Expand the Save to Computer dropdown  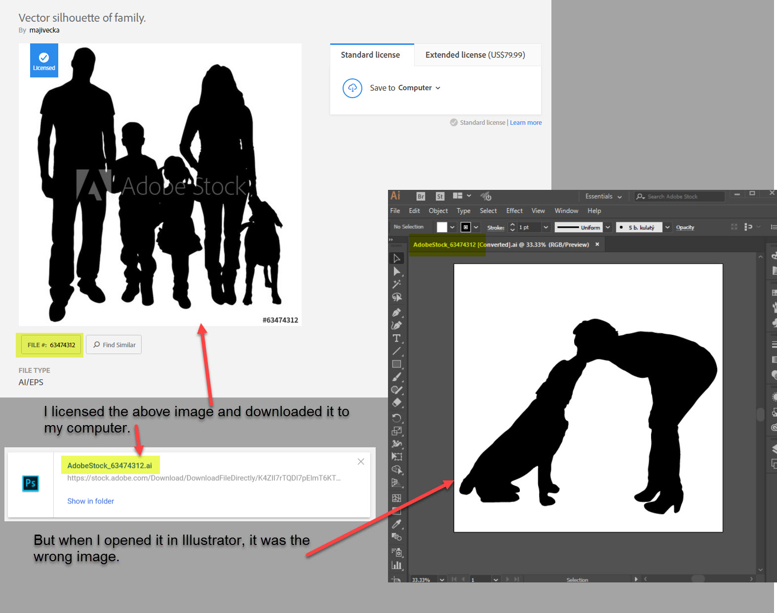click(438, 88)
